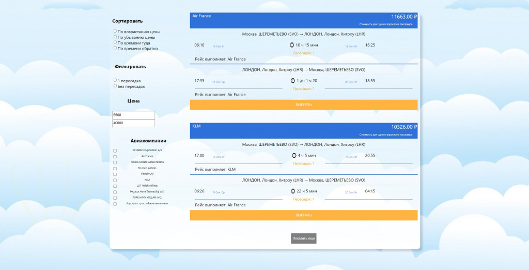This screenshot has height=270, width=529.
Task: Click arrival time 18:55
Action: (370, 81)
